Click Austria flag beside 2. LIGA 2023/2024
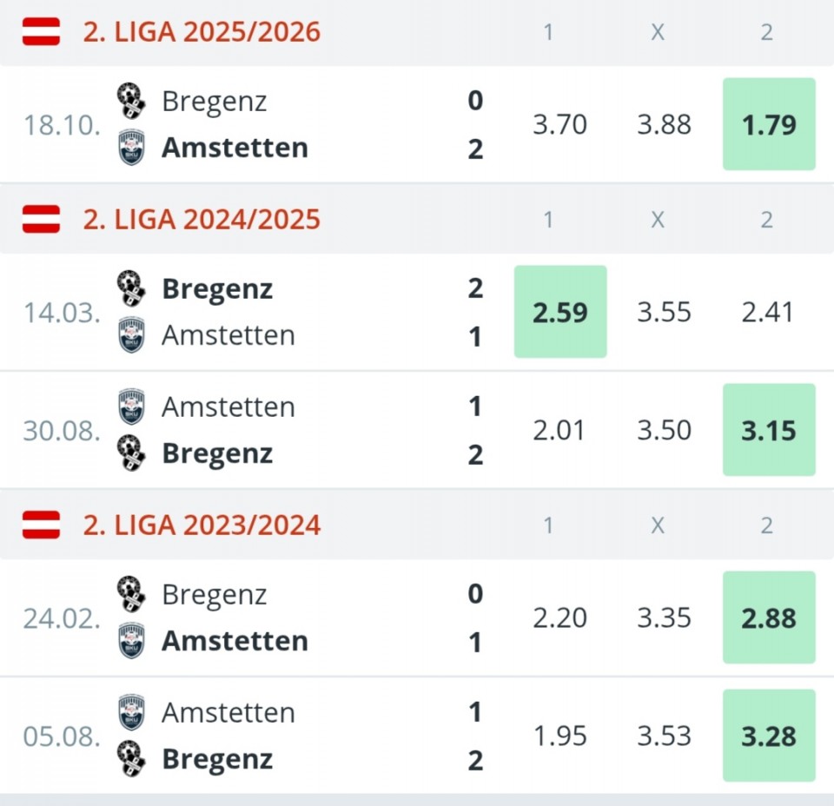 click(41, 525)
